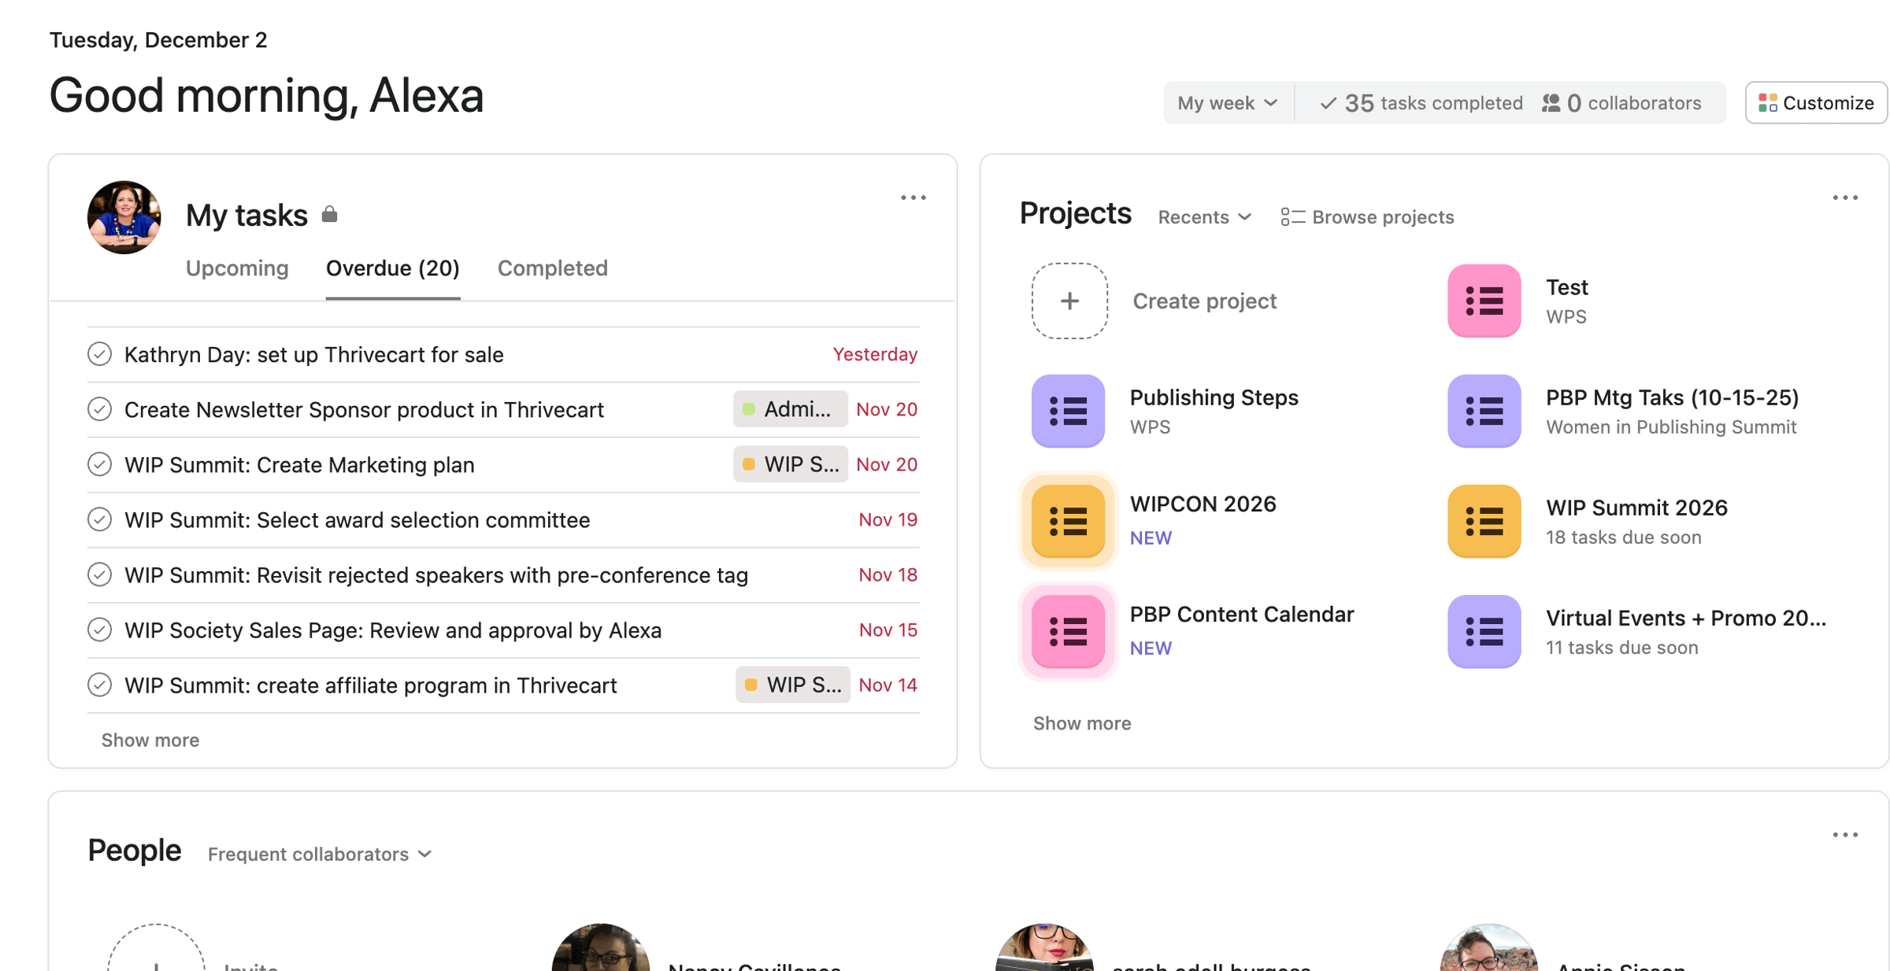
Task: Open My tasks three-dot options menu
Action: [x=913, y=198]
